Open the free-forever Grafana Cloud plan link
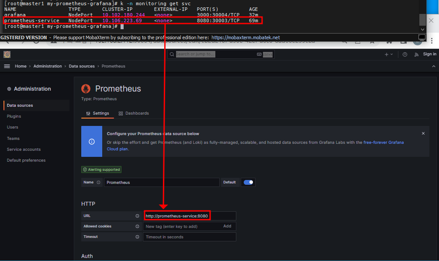 [x=384, y=142]
